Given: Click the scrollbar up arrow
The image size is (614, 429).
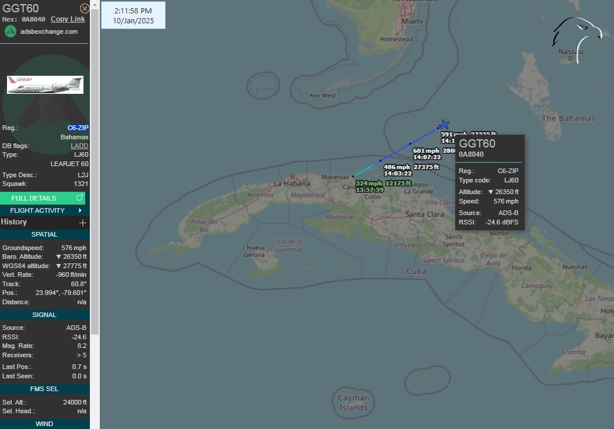Looking at the screenshot, I should pos(95,4).
